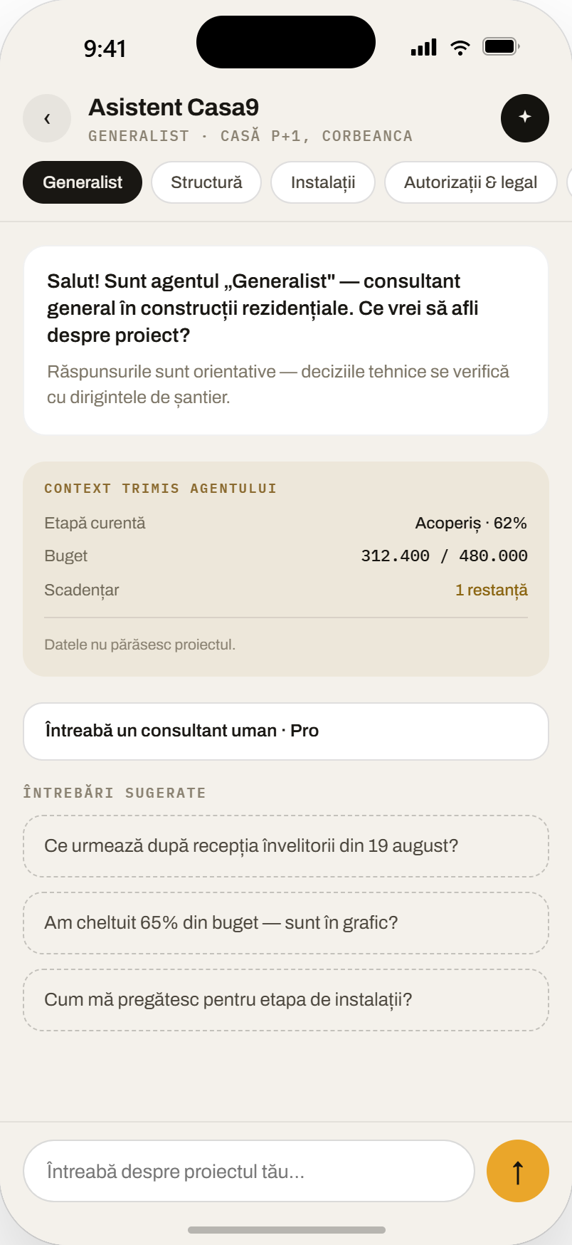Check the Wi-Fi status icon

click(460, 48)
